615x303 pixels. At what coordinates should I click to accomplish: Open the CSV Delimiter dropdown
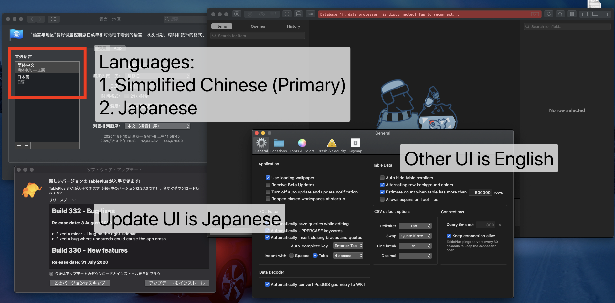tap(415, 226)
